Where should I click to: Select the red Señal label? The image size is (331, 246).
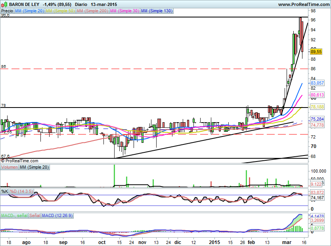(34, 215)
